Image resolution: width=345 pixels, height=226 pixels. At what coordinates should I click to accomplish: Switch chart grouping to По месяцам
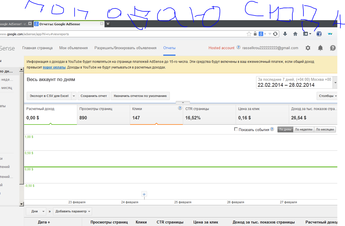click(x=325, y=129)
